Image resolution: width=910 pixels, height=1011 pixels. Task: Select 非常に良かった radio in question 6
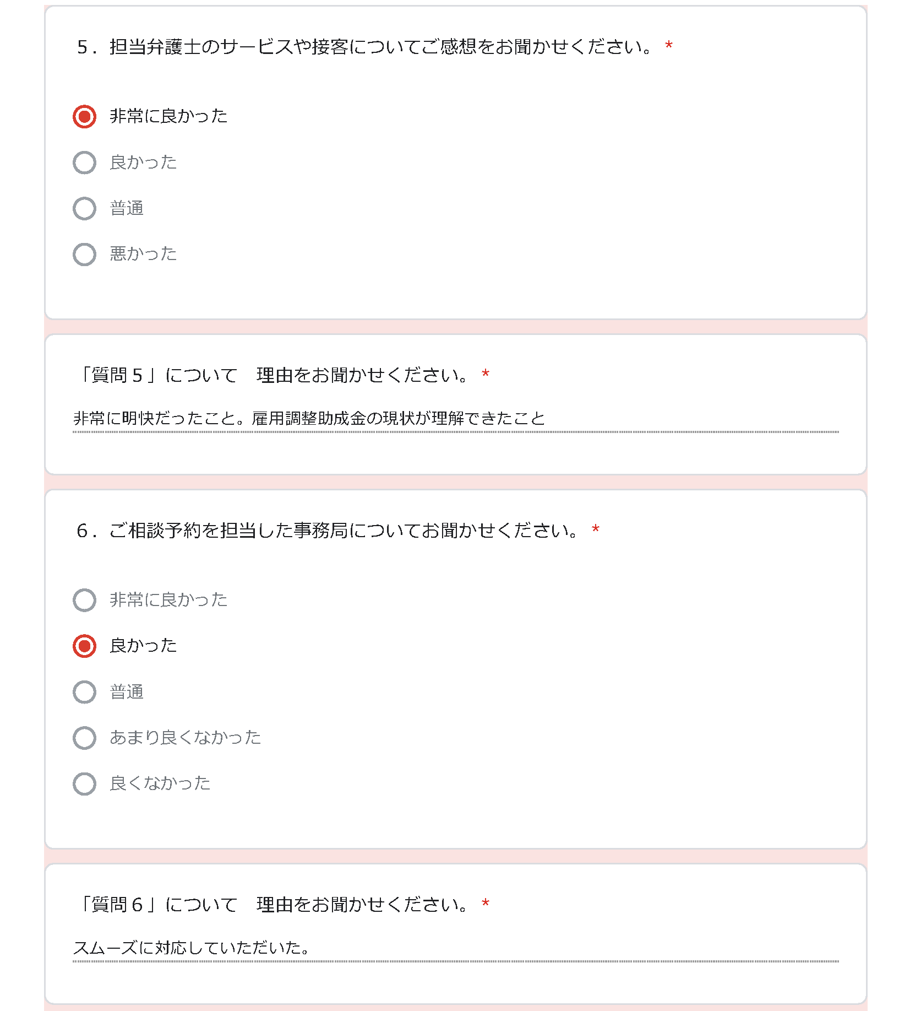84,600
